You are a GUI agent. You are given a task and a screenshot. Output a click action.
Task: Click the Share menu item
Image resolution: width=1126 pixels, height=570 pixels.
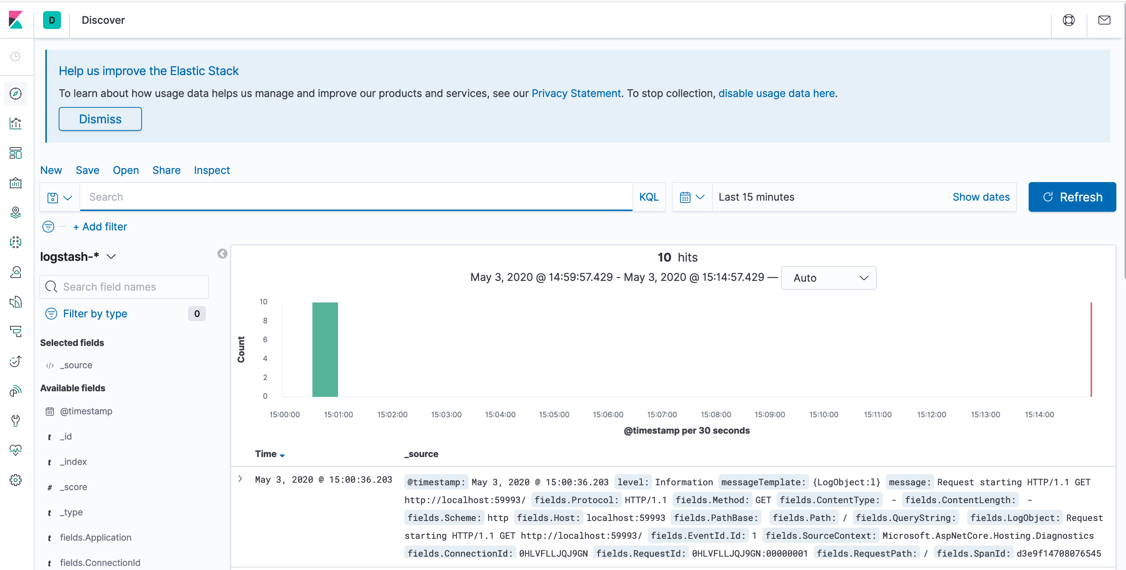166,170
